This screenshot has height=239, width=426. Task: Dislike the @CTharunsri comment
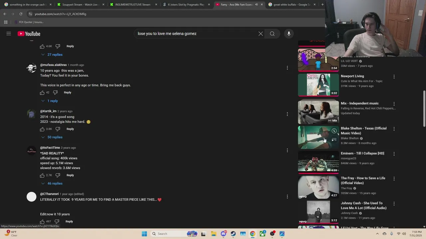click(x=57, y=221)
